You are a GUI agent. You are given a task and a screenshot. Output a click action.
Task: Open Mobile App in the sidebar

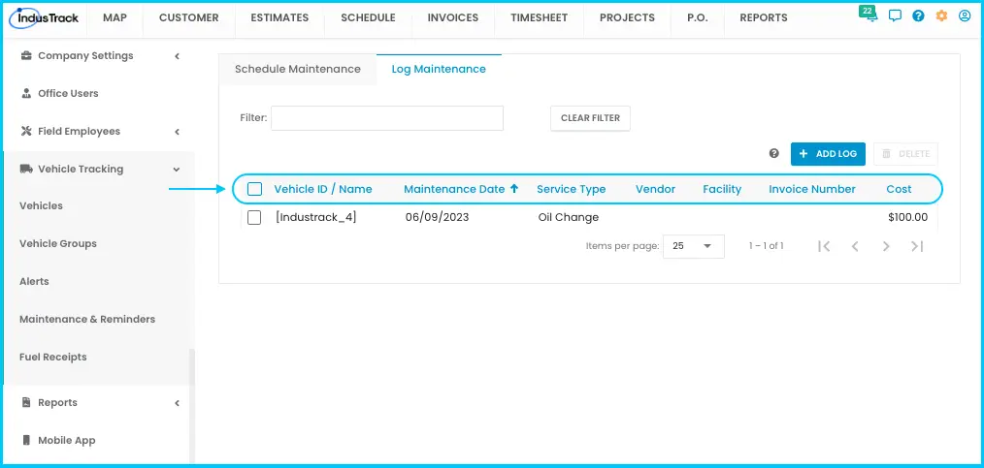(x=67, y=441)
